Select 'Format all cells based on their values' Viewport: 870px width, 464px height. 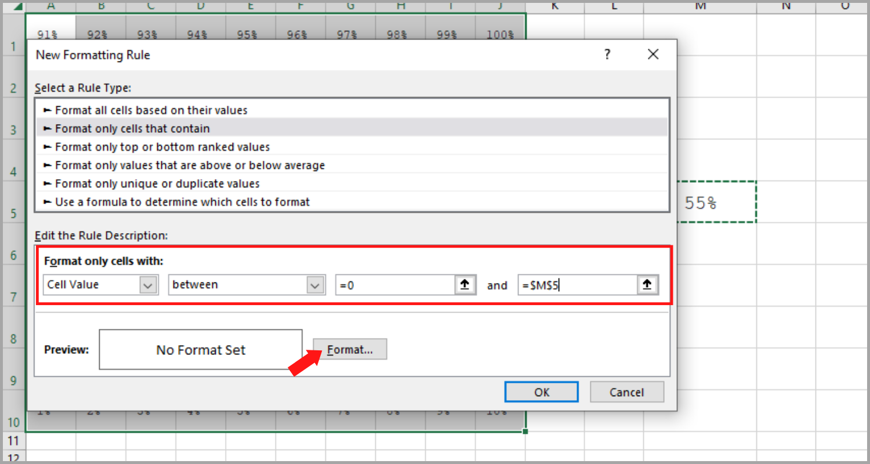[151, 110]
